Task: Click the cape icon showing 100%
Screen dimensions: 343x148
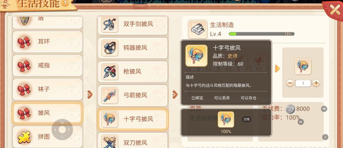Action: (226, 120)
